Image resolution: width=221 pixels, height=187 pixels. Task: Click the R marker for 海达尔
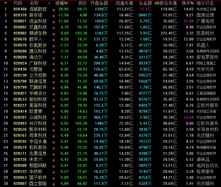pyautogui.click(x=54, y=58)
